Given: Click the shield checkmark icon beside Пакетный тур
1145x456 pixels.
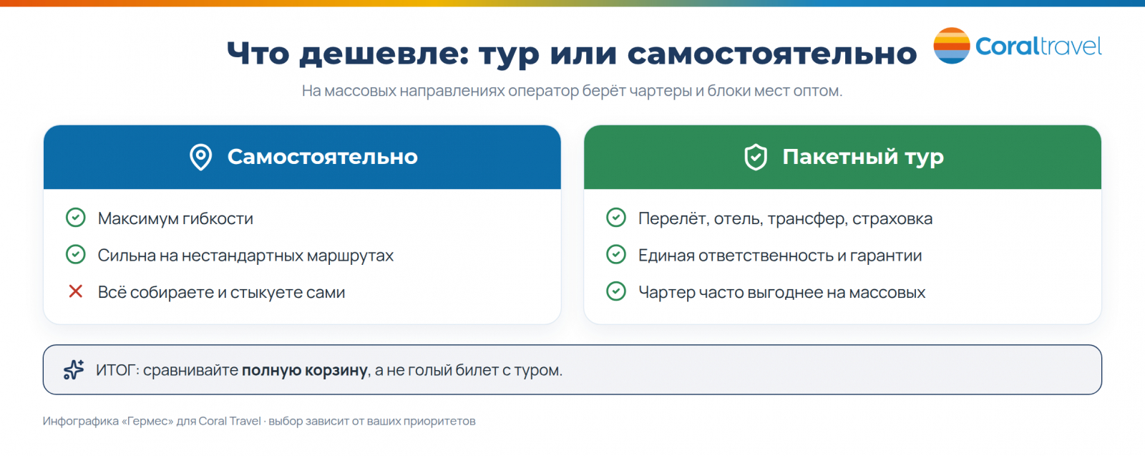Looking at the screenshot, I should [756, 157].
